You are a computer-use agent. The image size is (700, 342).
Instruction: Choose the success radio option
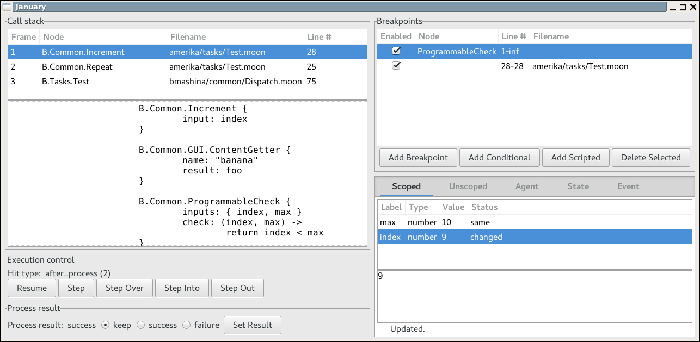[141, 325]
